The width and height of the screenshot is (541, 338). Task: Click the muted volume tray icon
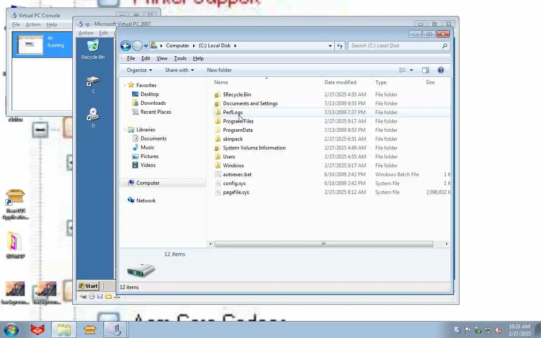[498, 330]
